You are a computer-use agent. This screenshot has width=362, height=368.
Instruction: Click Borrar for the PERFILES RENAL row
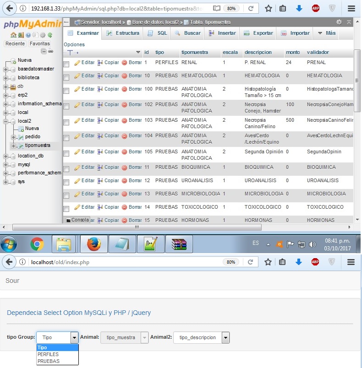[132, 62]
